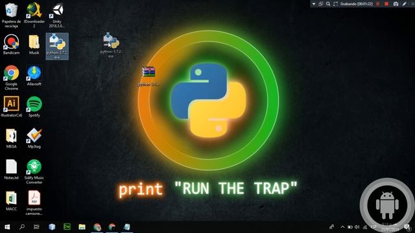Click the highlighted python-3.7.2.exe installer beside Musik

tap(57, 46)
